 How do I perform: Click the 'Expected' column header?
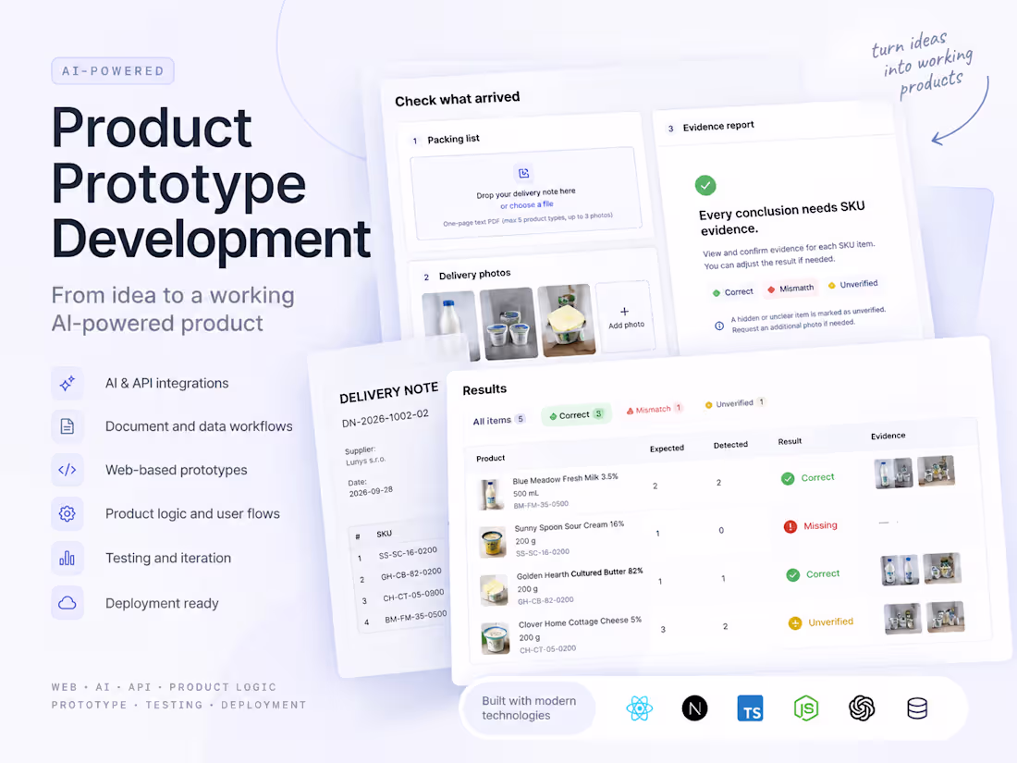click(667, 449)
